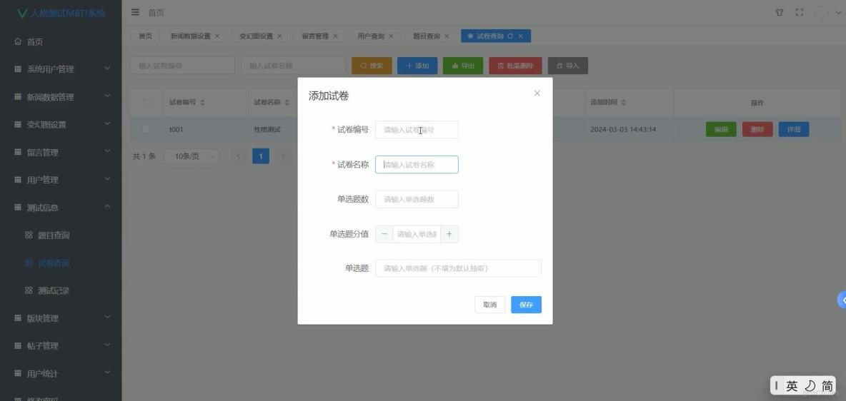Close the 留言管理 tab
Image resolution: width=846 pixels, height=401 pixels.
(x=335, y=36)
